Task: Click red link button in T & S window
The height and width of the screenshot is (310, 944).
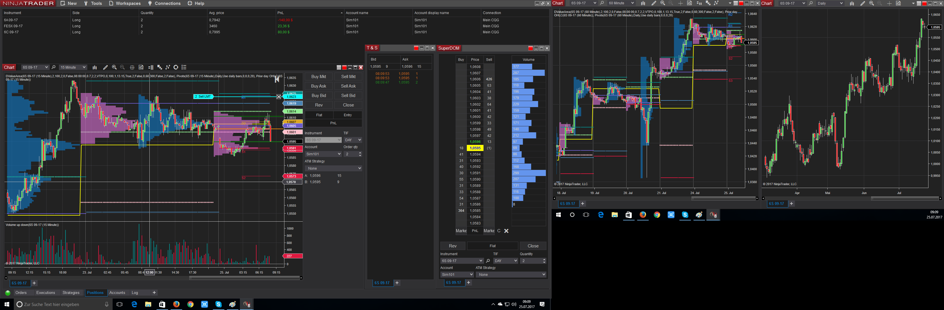Action: tap(416, 48)
